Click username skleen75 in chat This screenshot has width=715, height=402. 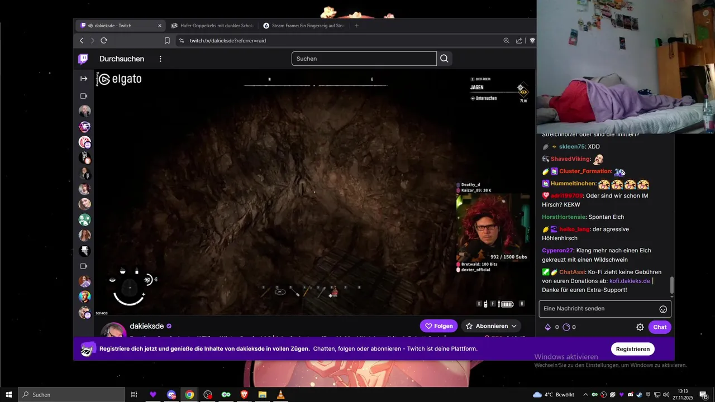pyautogui.click(x=571, y=146)
